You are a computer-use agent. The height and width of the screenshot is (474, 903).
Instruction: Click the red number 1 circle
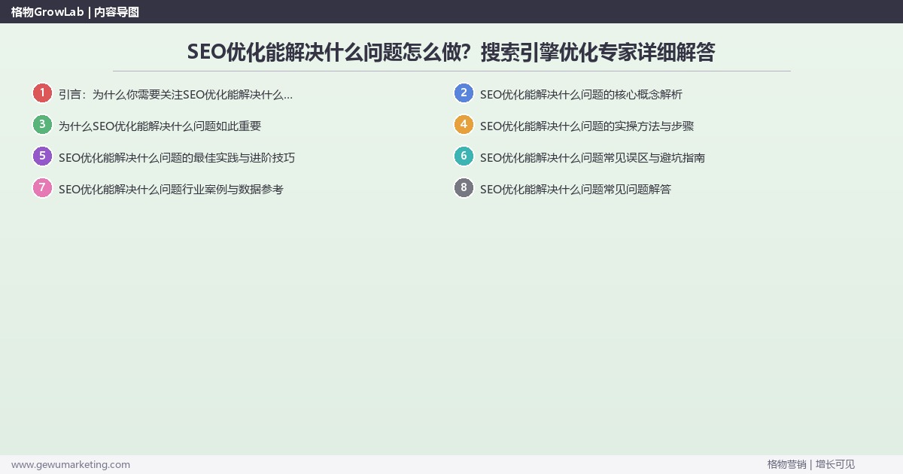[42, 93]
